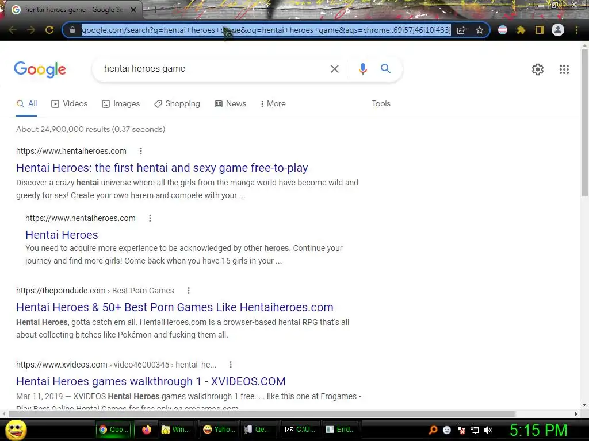This screenshot has width=589, height=441.
Task: Open the Chrome extensions puzzle menu
Action: tap(521, 30)
